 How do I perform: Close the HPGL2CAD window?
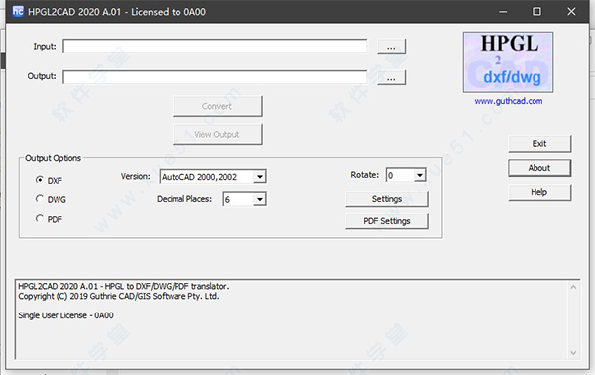[571, 11]
